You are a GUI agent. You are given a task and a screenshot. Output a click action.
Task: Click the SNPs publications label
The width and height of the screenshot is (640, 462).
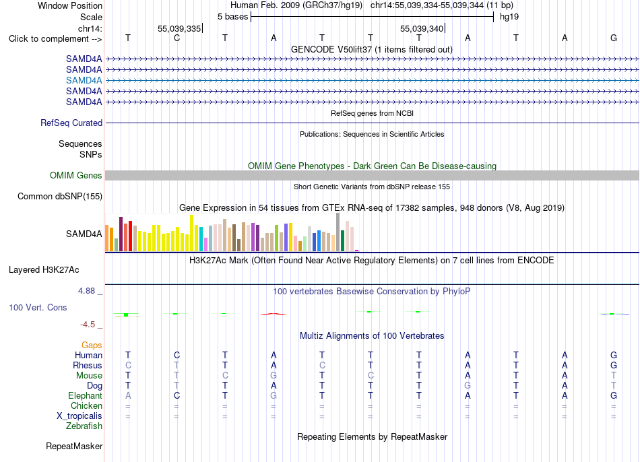[x=91, y=154]
